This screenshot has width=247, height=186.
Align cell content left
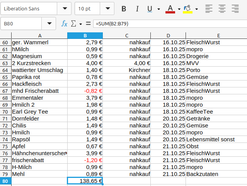tap(209, 8)
